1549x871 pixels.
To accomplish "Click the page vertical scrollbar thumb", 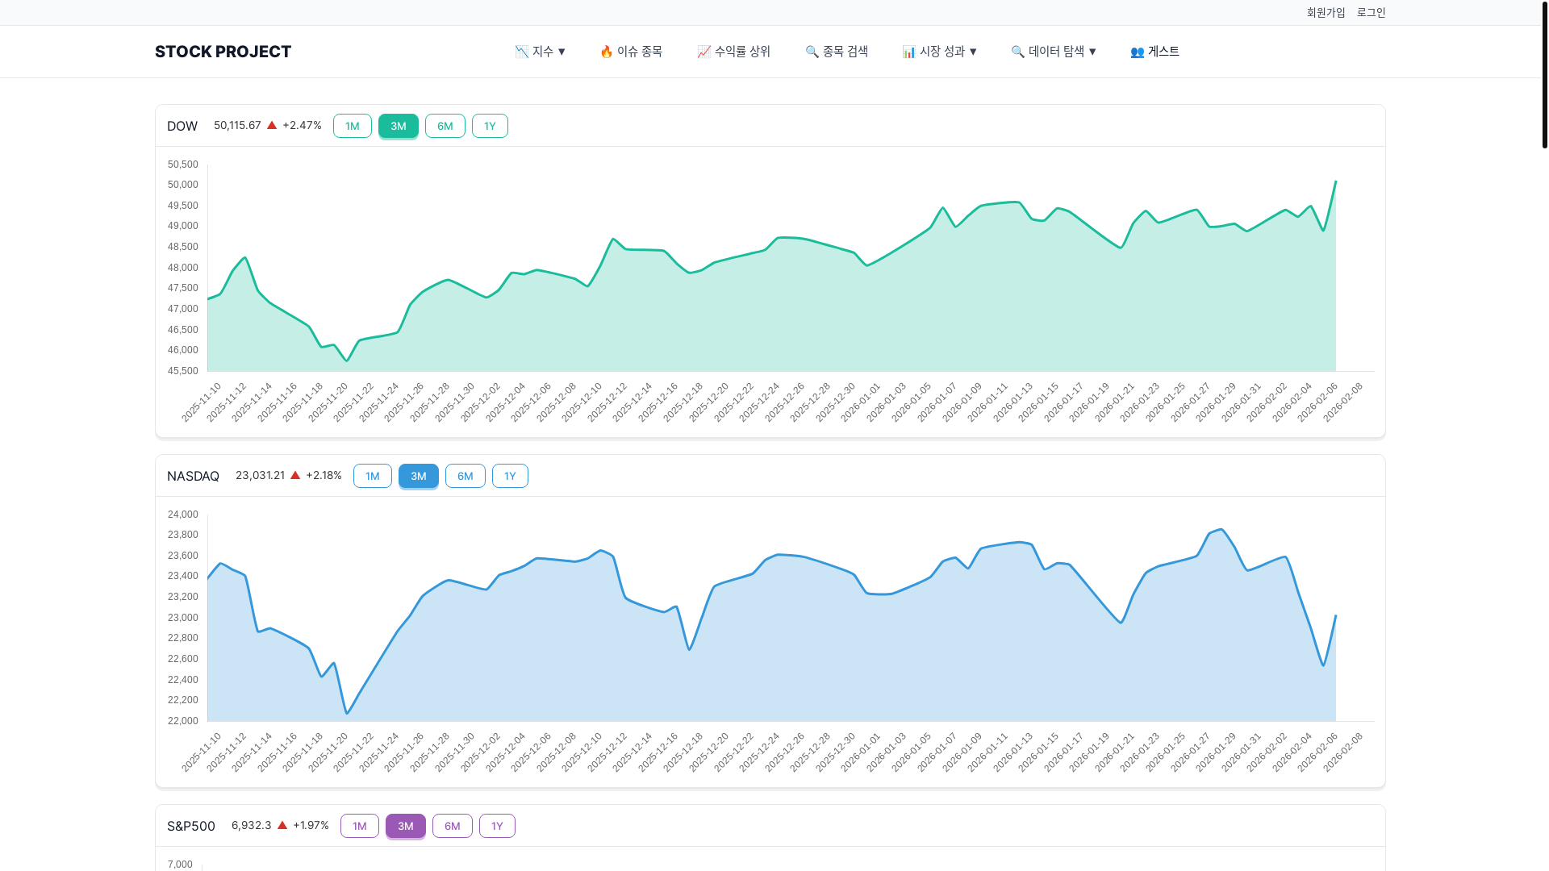I will point(1544,74).
